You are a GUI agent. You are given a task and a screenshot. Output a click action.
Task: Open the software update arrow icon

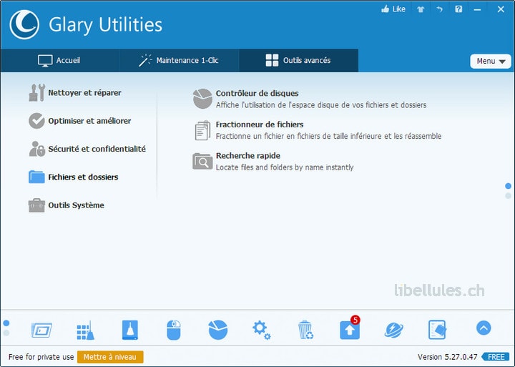(x=350, y=329)
